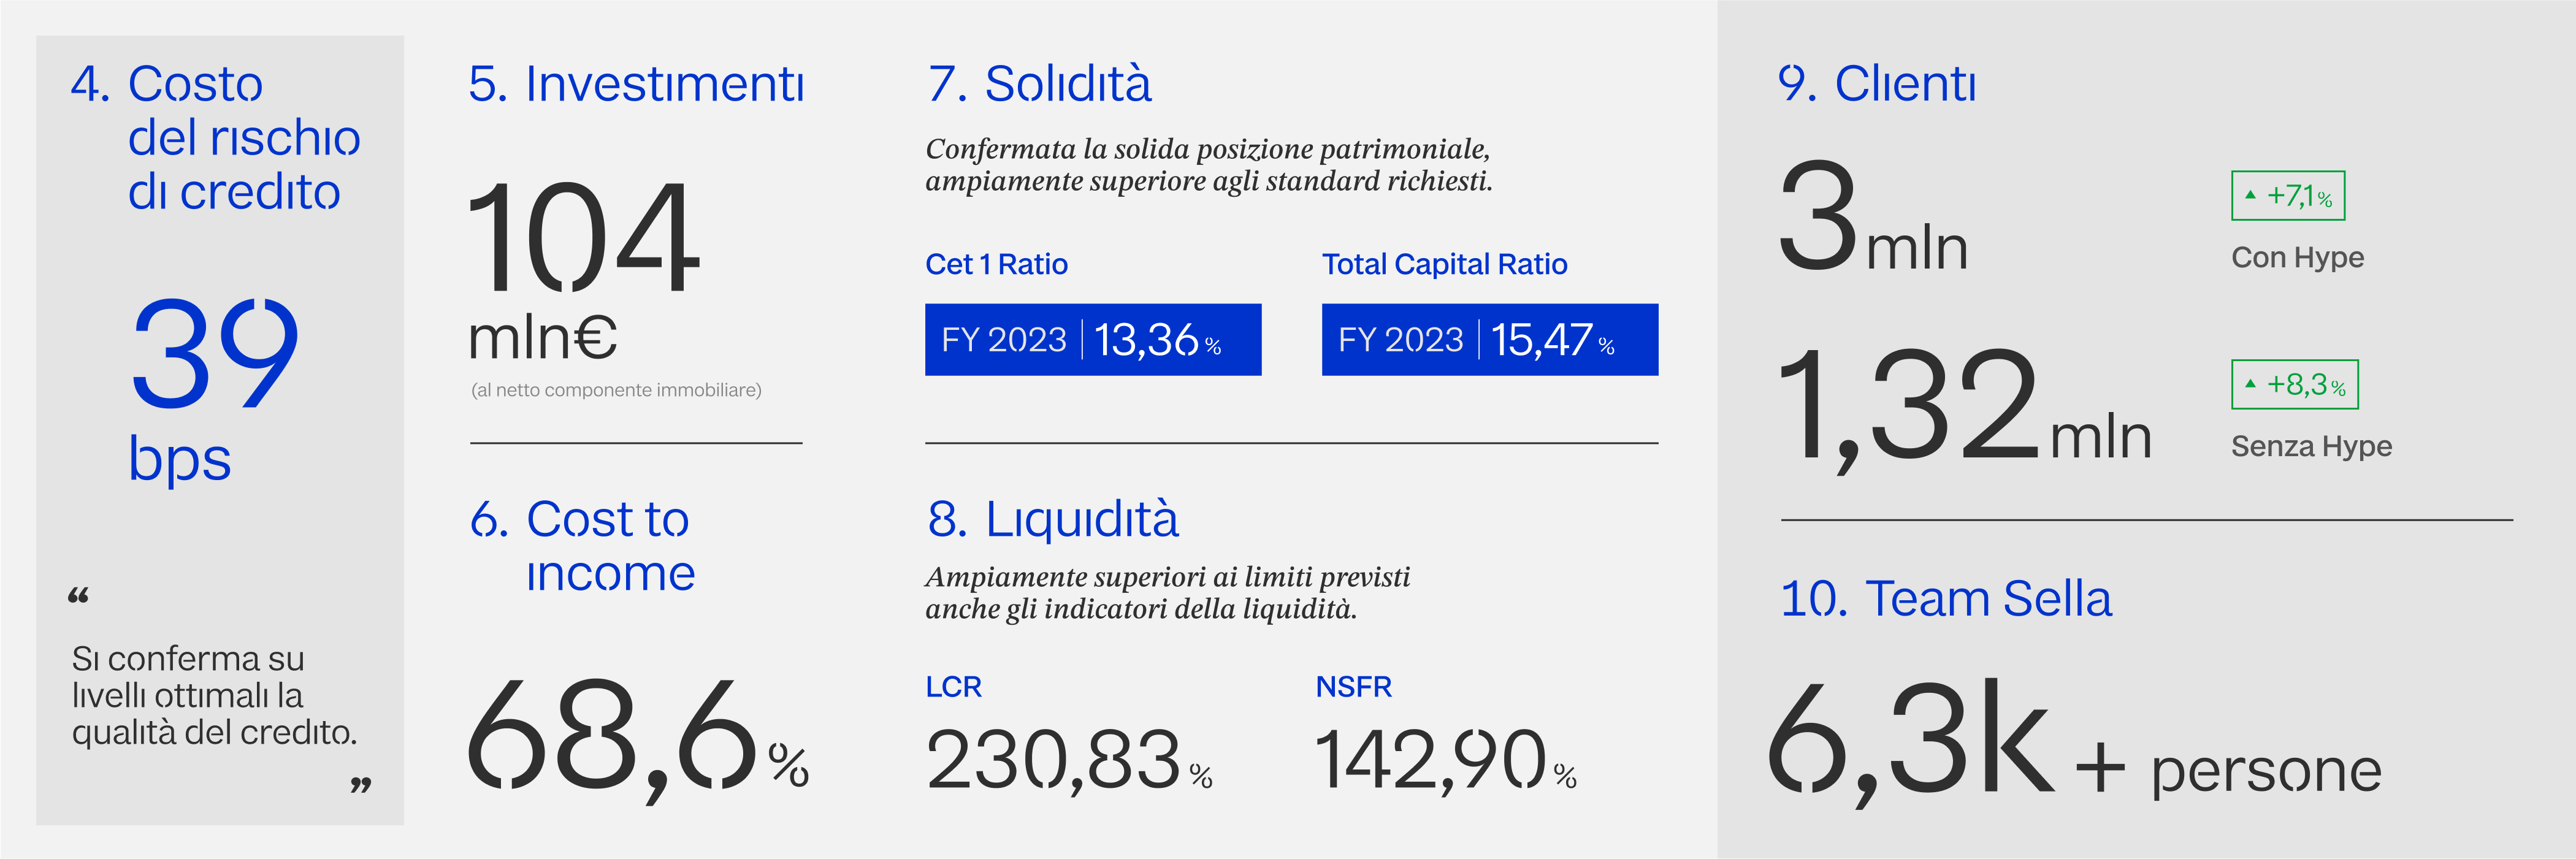Click the green +7,1% growth badge
The image size is (2576, 859).
2288,196
